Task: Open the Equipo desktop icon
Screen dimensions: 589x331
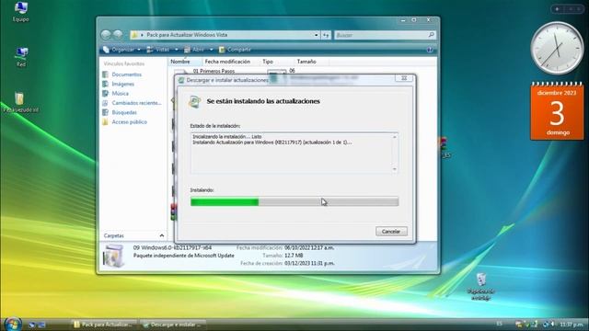Action: click(20, 12)
